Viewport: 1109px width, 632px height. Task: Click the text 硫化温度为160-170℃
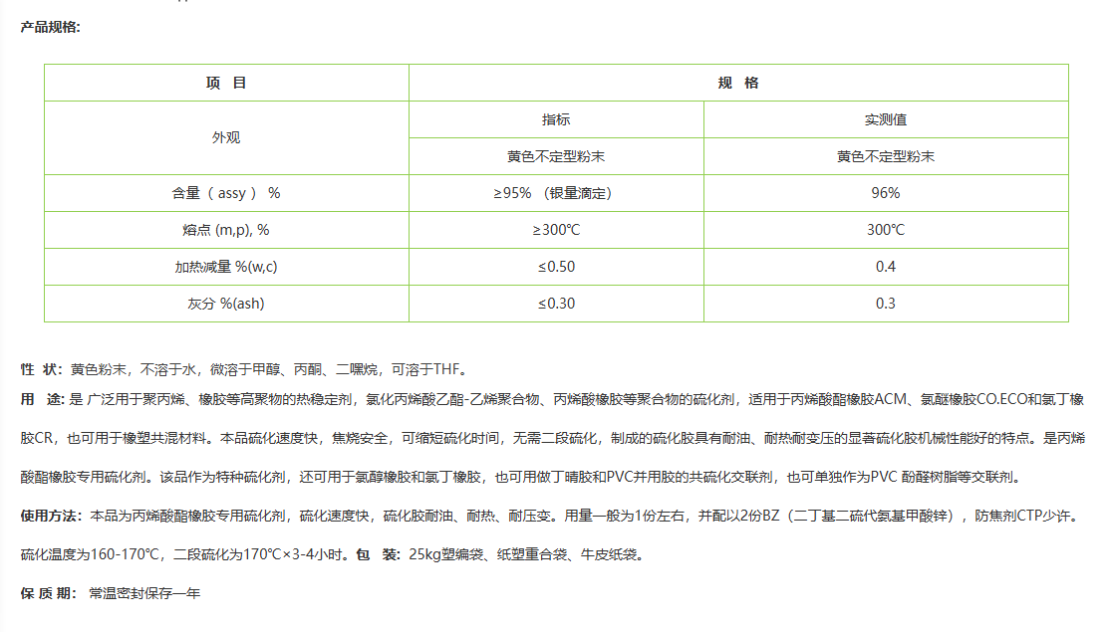click(91, 555)
